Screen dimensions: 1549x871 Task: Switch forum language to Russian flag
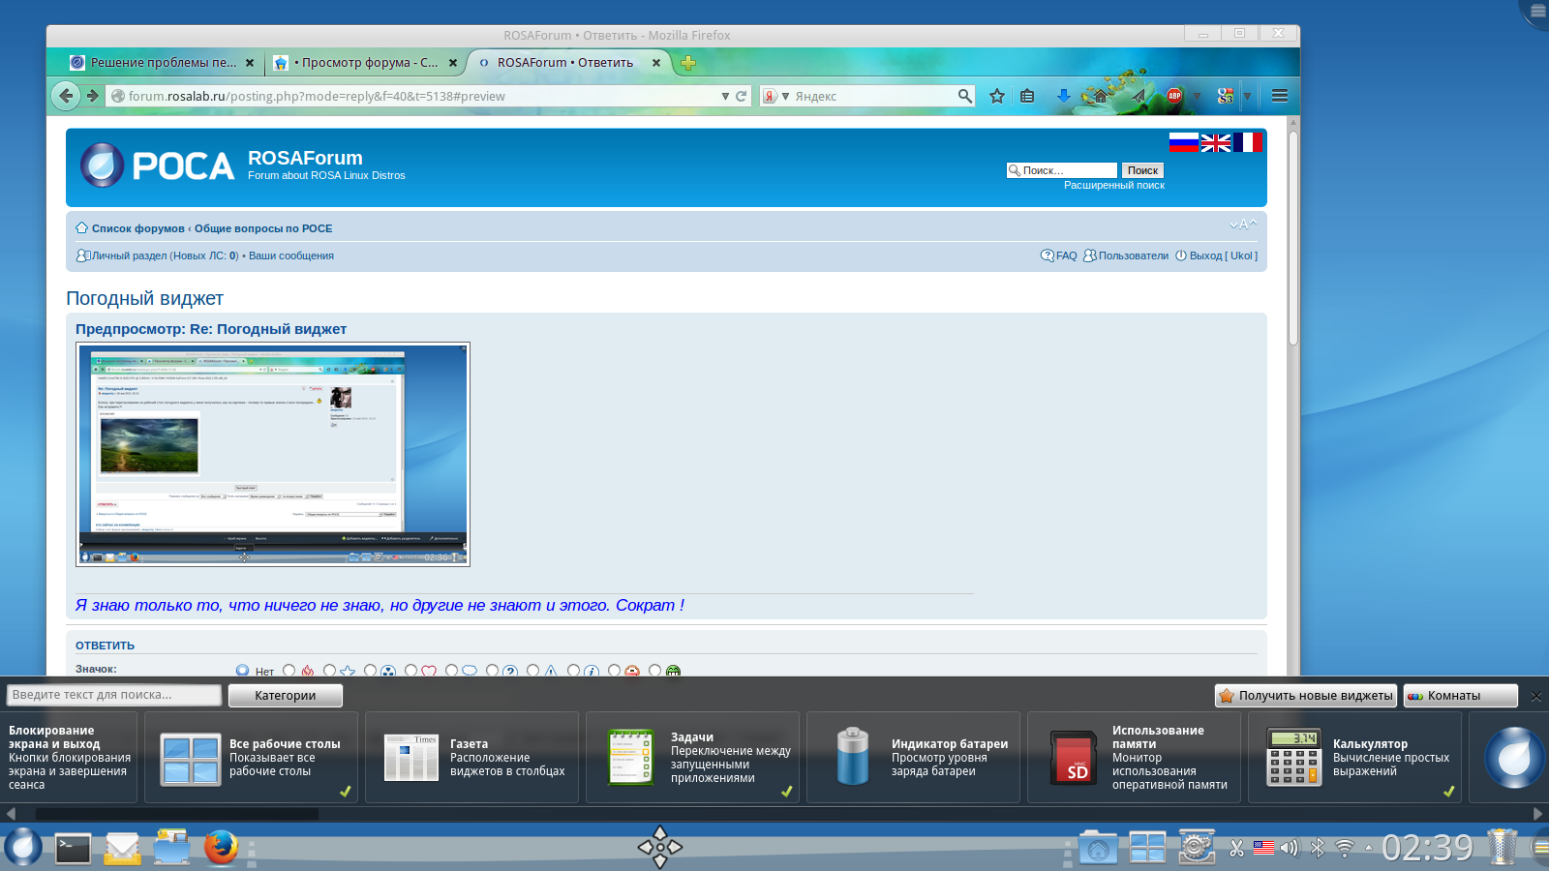click(x=1183, y=143)
